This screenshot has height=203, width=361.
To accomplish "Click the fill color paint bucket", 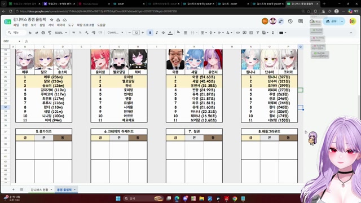I will tap(178, 33).
